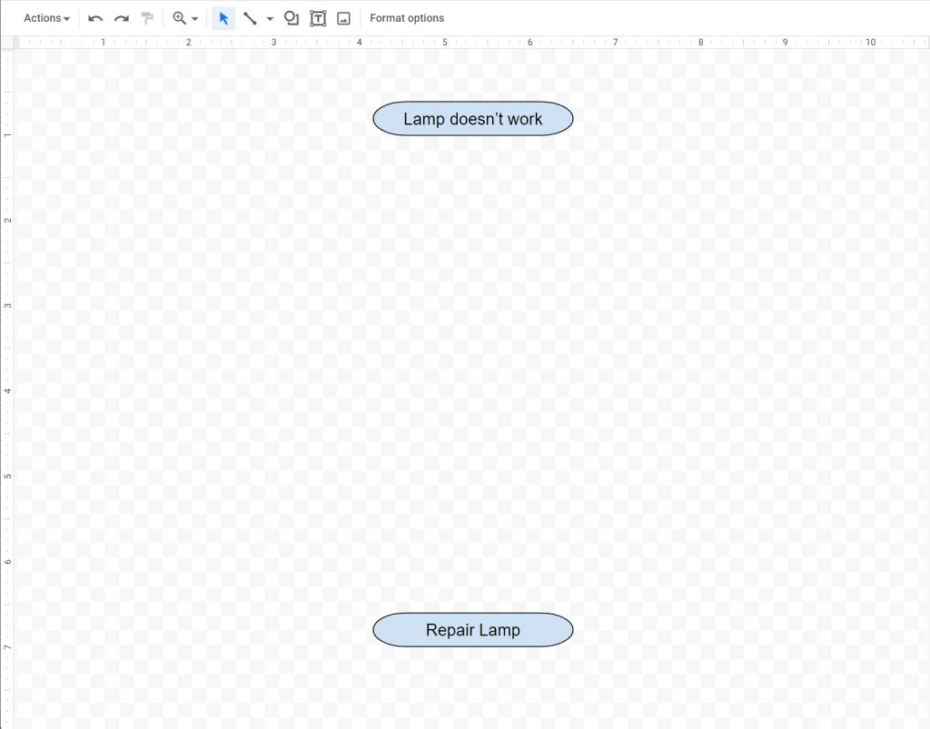Activate the Select arrow tool

point(223,17)
